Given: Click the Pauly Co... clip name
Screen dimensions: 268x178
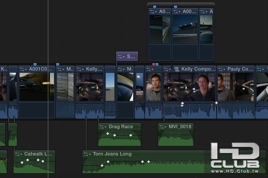Looking at the screenshot, I should pyautogui.click(x=240, y=69).
